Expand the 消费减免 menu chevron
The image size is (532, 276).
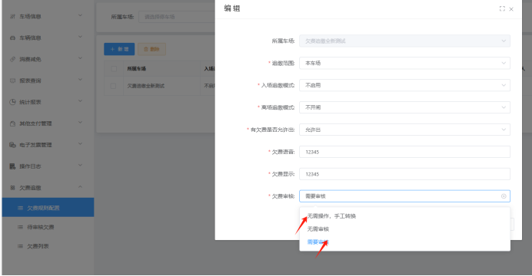coord(80,58)
